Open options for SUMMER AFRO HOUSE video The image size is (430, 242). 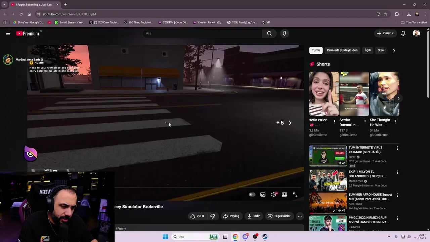point(397,195)
